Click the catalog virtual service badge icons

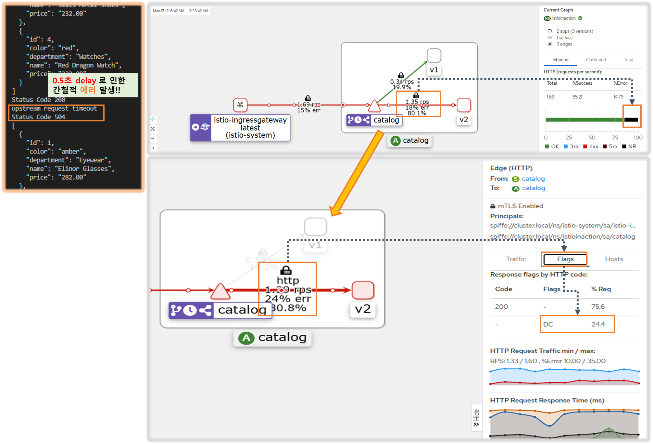pyautogui.click(x=358, y=120)
